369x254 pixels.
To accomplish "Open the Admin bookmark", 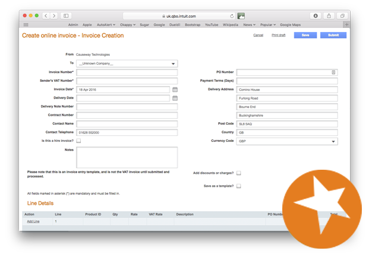I will tap(73, 25).
